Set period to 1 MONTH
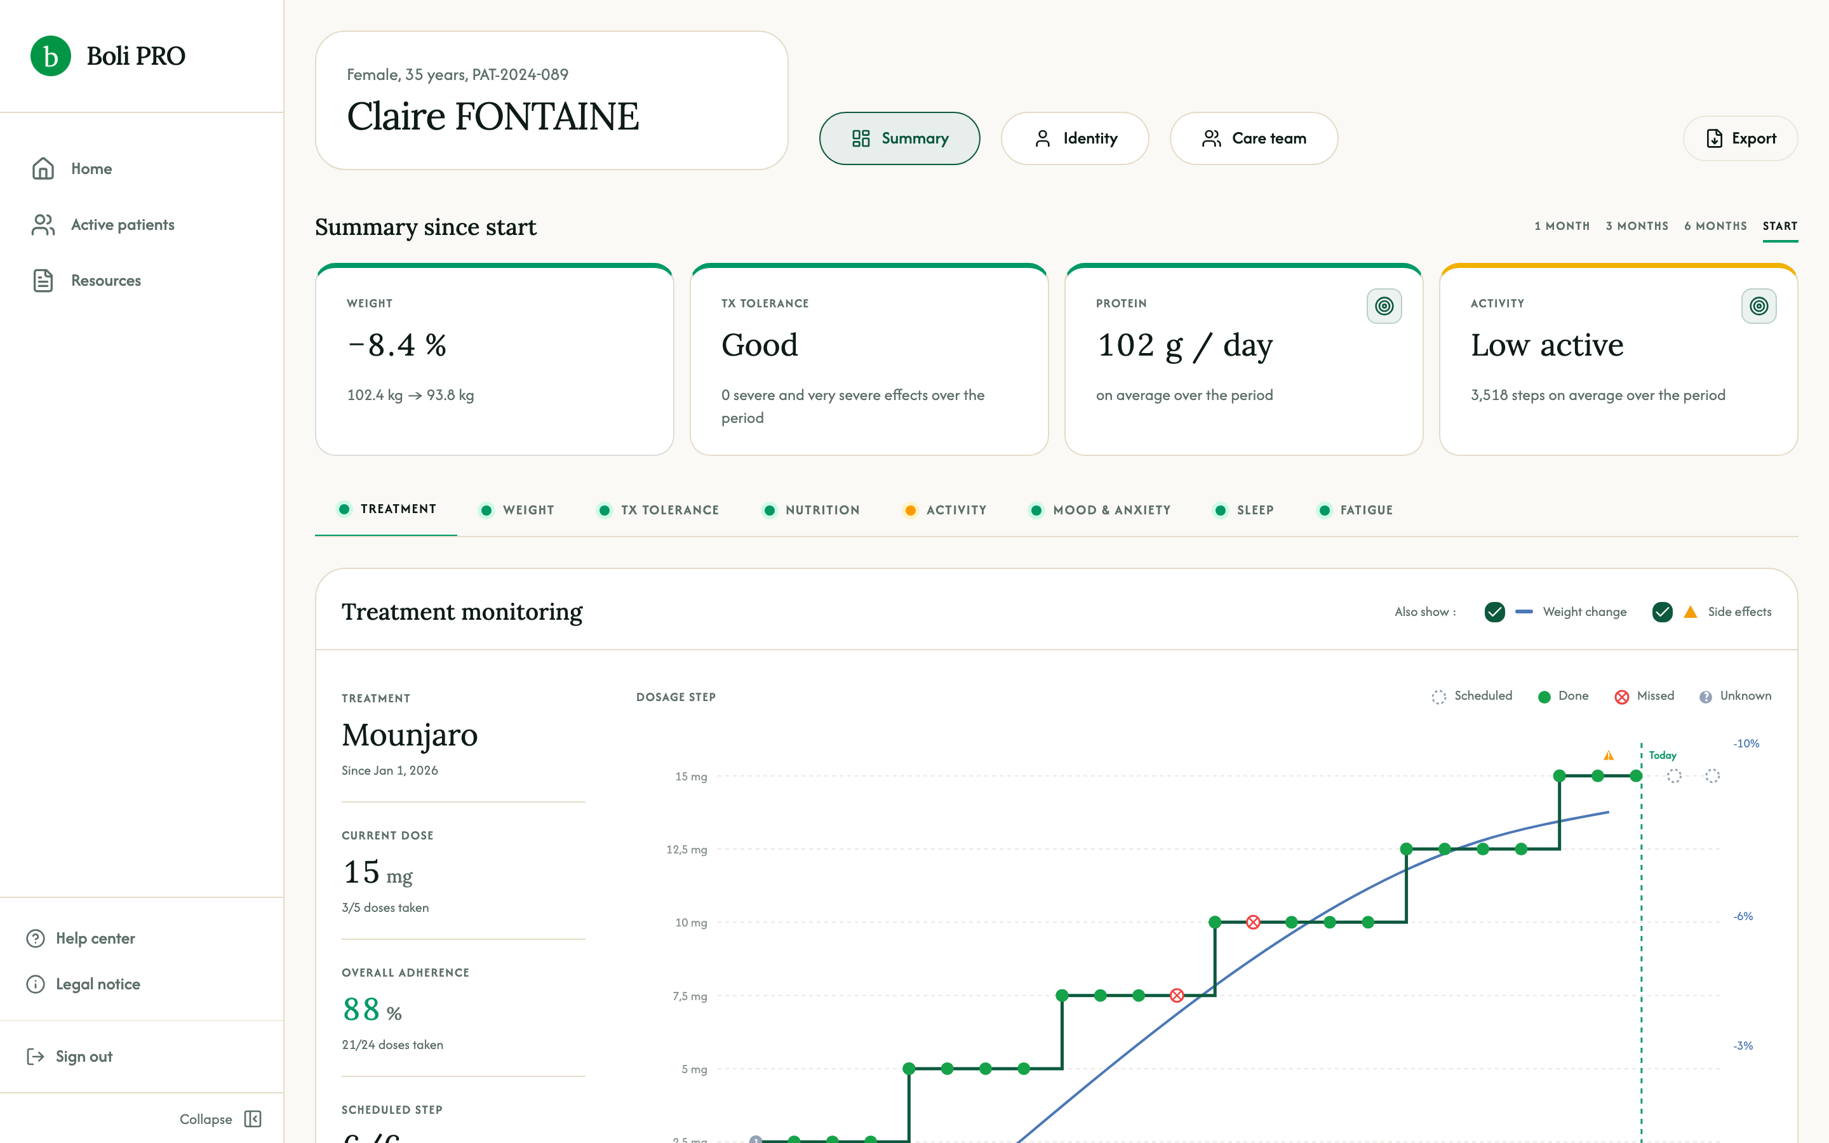Screen dimensions: 1829x1143 [x=1562, y=226]
